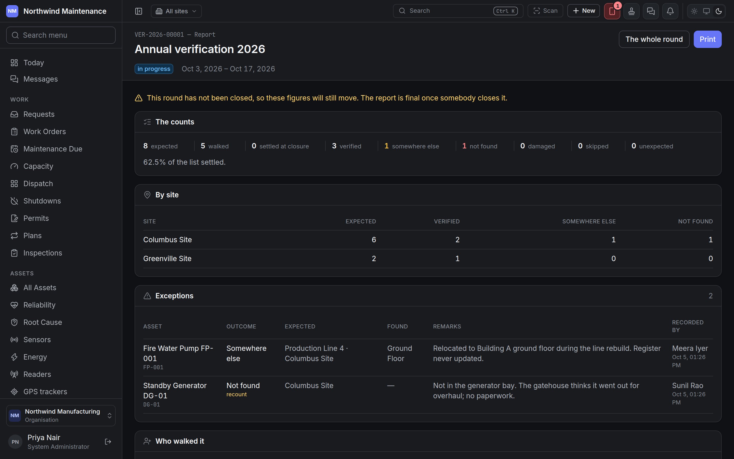Log out using the sign-out icon
The width and height of the screenshot is (734, 459).
point(108,442)
